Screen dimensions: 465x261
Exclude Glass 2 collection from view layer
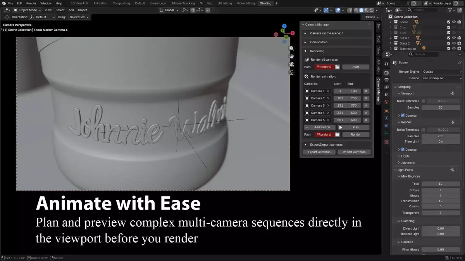(449, 43)
